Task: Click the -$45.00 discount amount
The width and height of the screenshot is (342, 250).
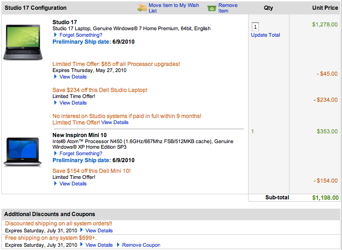Action: (x=327, y=74)
